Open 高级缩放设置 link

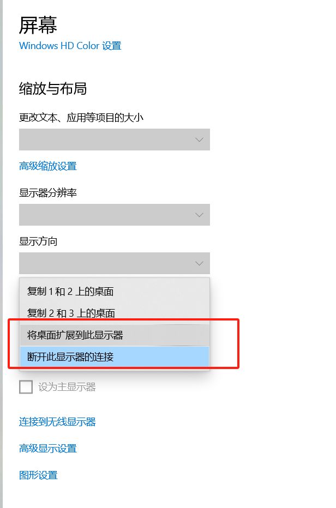pyautogui.click(x=48, y=166)
